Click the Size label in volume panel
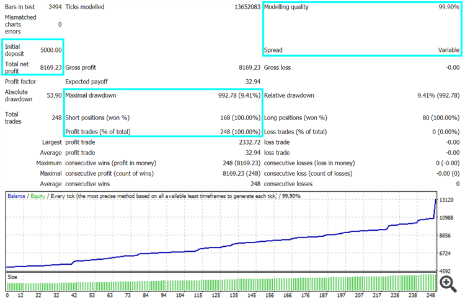The height and width of the screenshot is (300, 465). pos(12,278)
